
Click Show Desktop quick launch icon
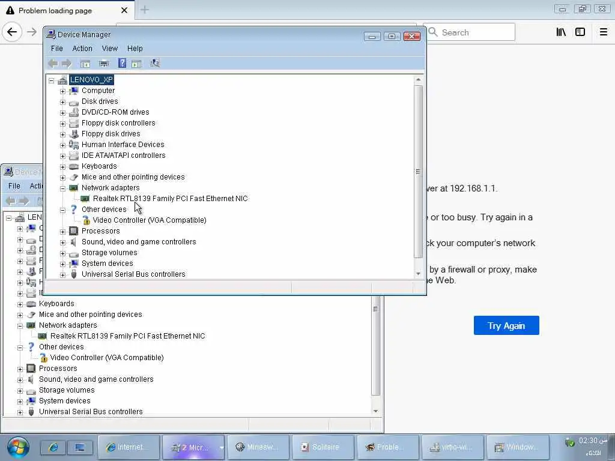[x=80, y=447]
